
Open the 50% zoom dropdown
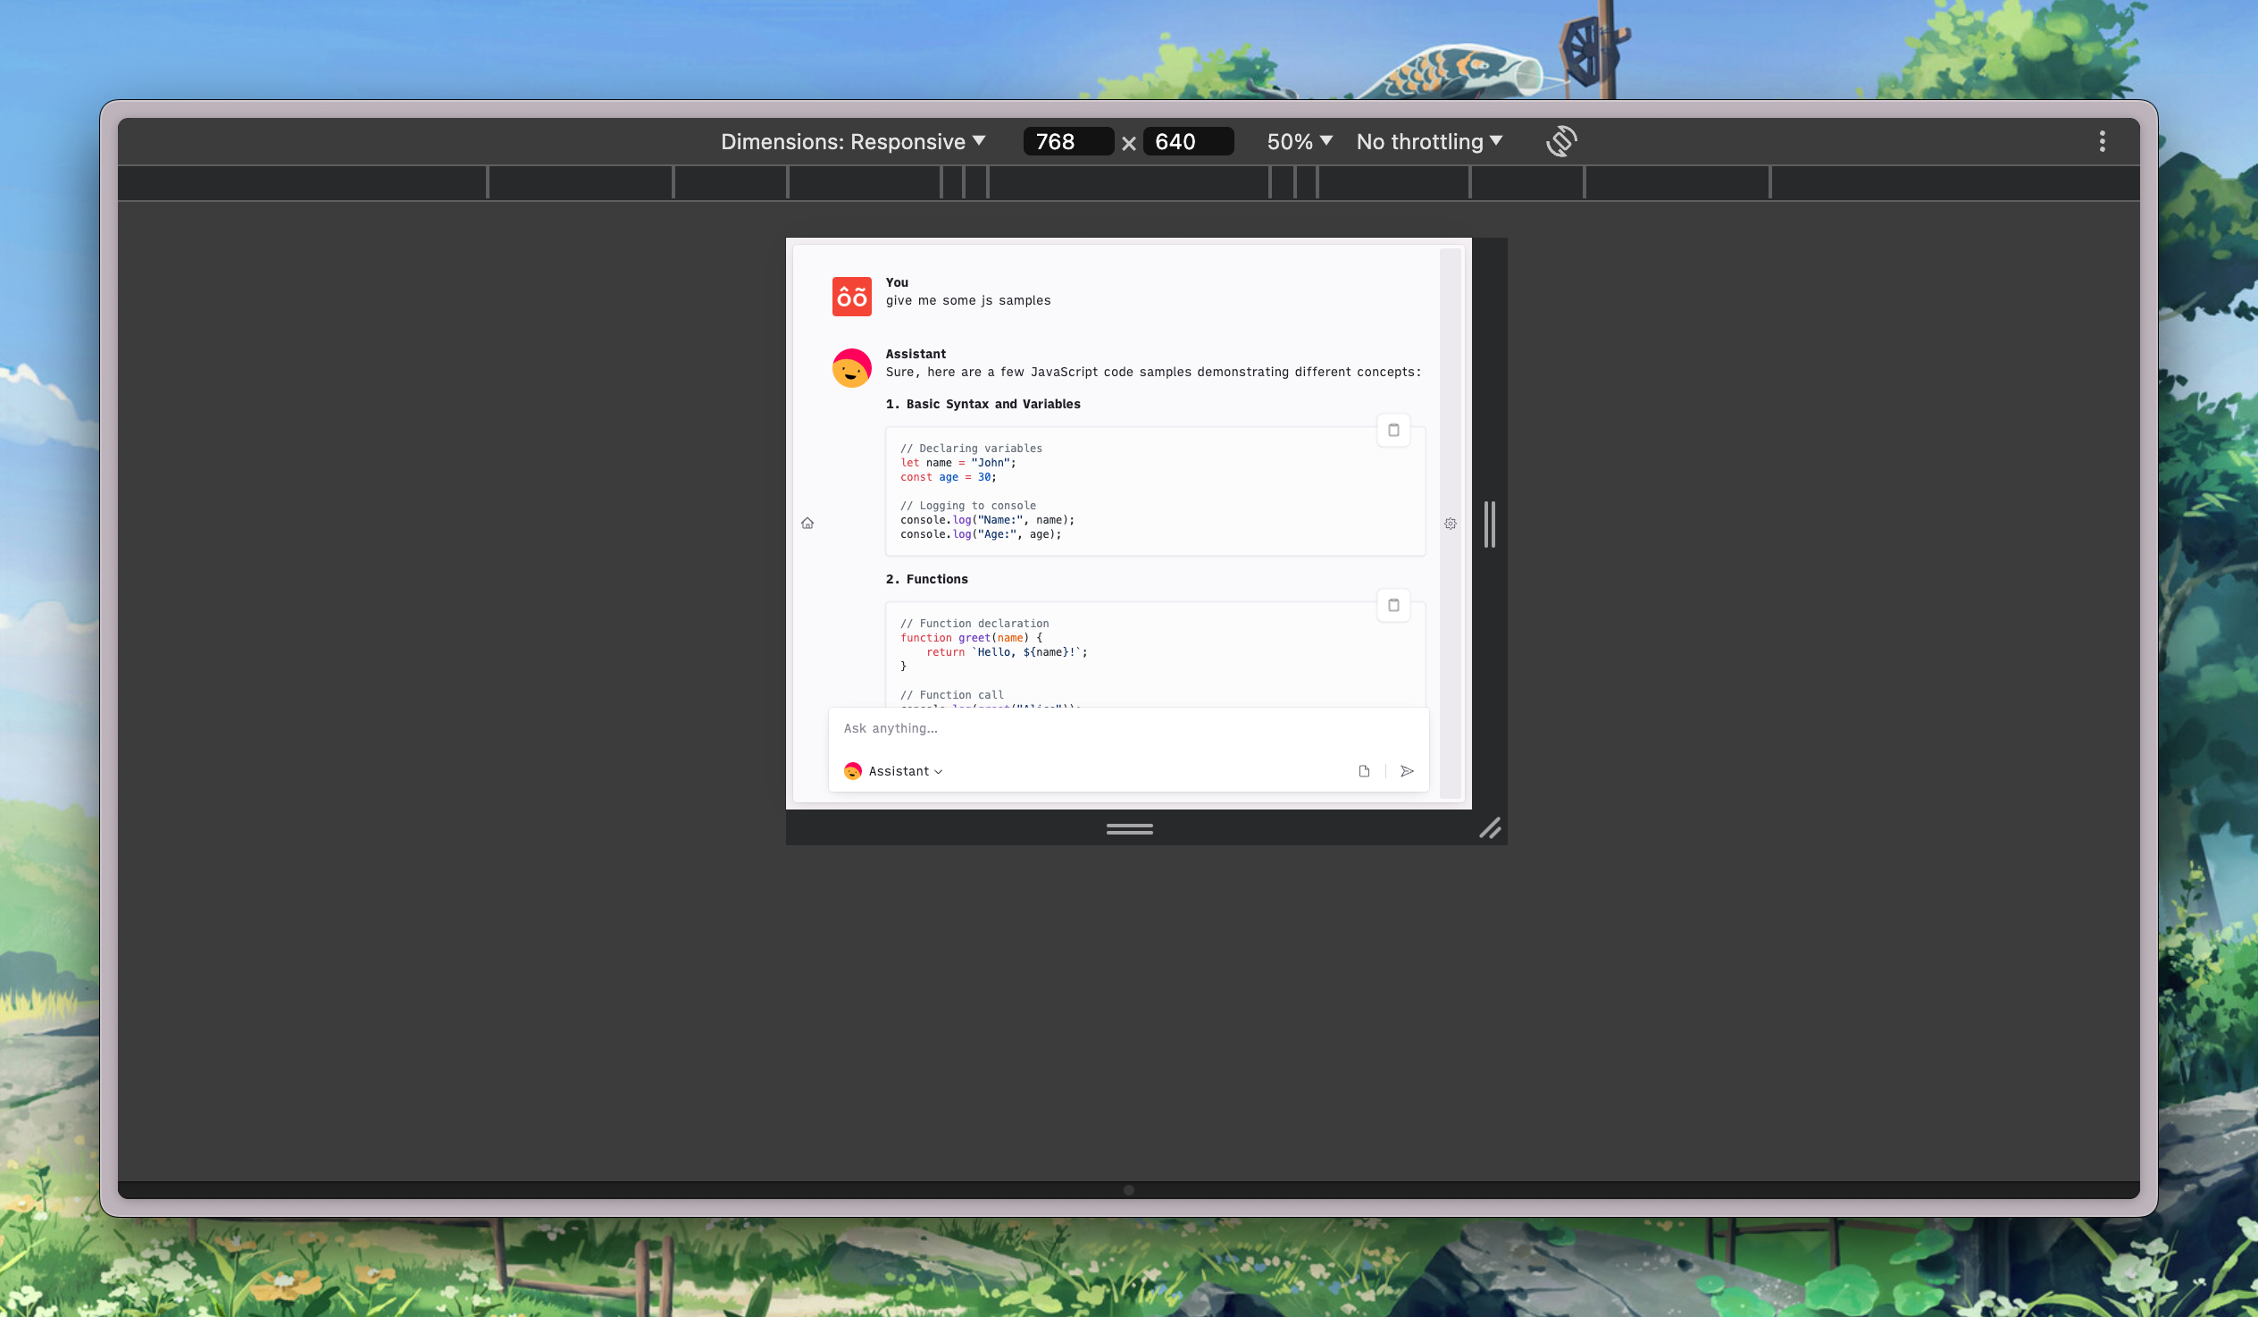[1300, 142]
